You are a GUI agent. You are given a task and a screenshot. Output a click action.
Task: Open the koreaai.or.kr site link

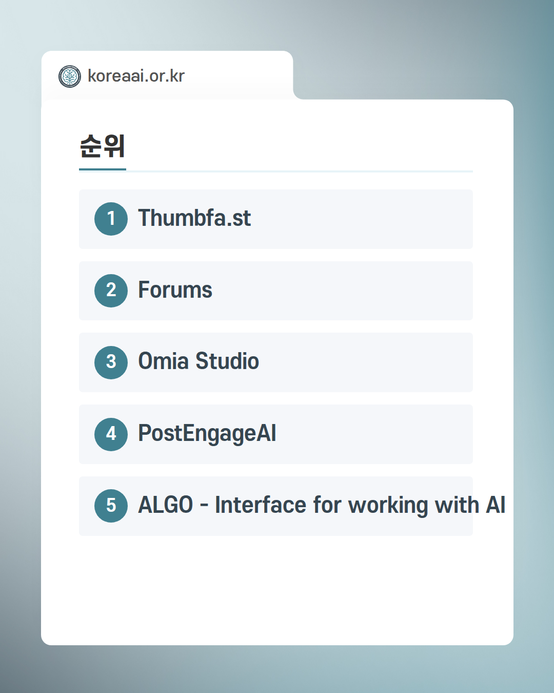click(136, 76)
